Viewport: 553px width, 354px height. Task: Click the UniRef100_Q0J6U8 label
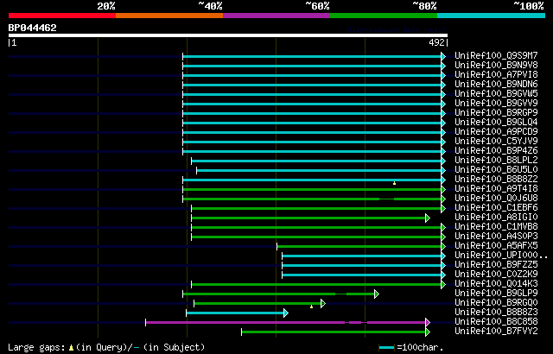[496, 199]
